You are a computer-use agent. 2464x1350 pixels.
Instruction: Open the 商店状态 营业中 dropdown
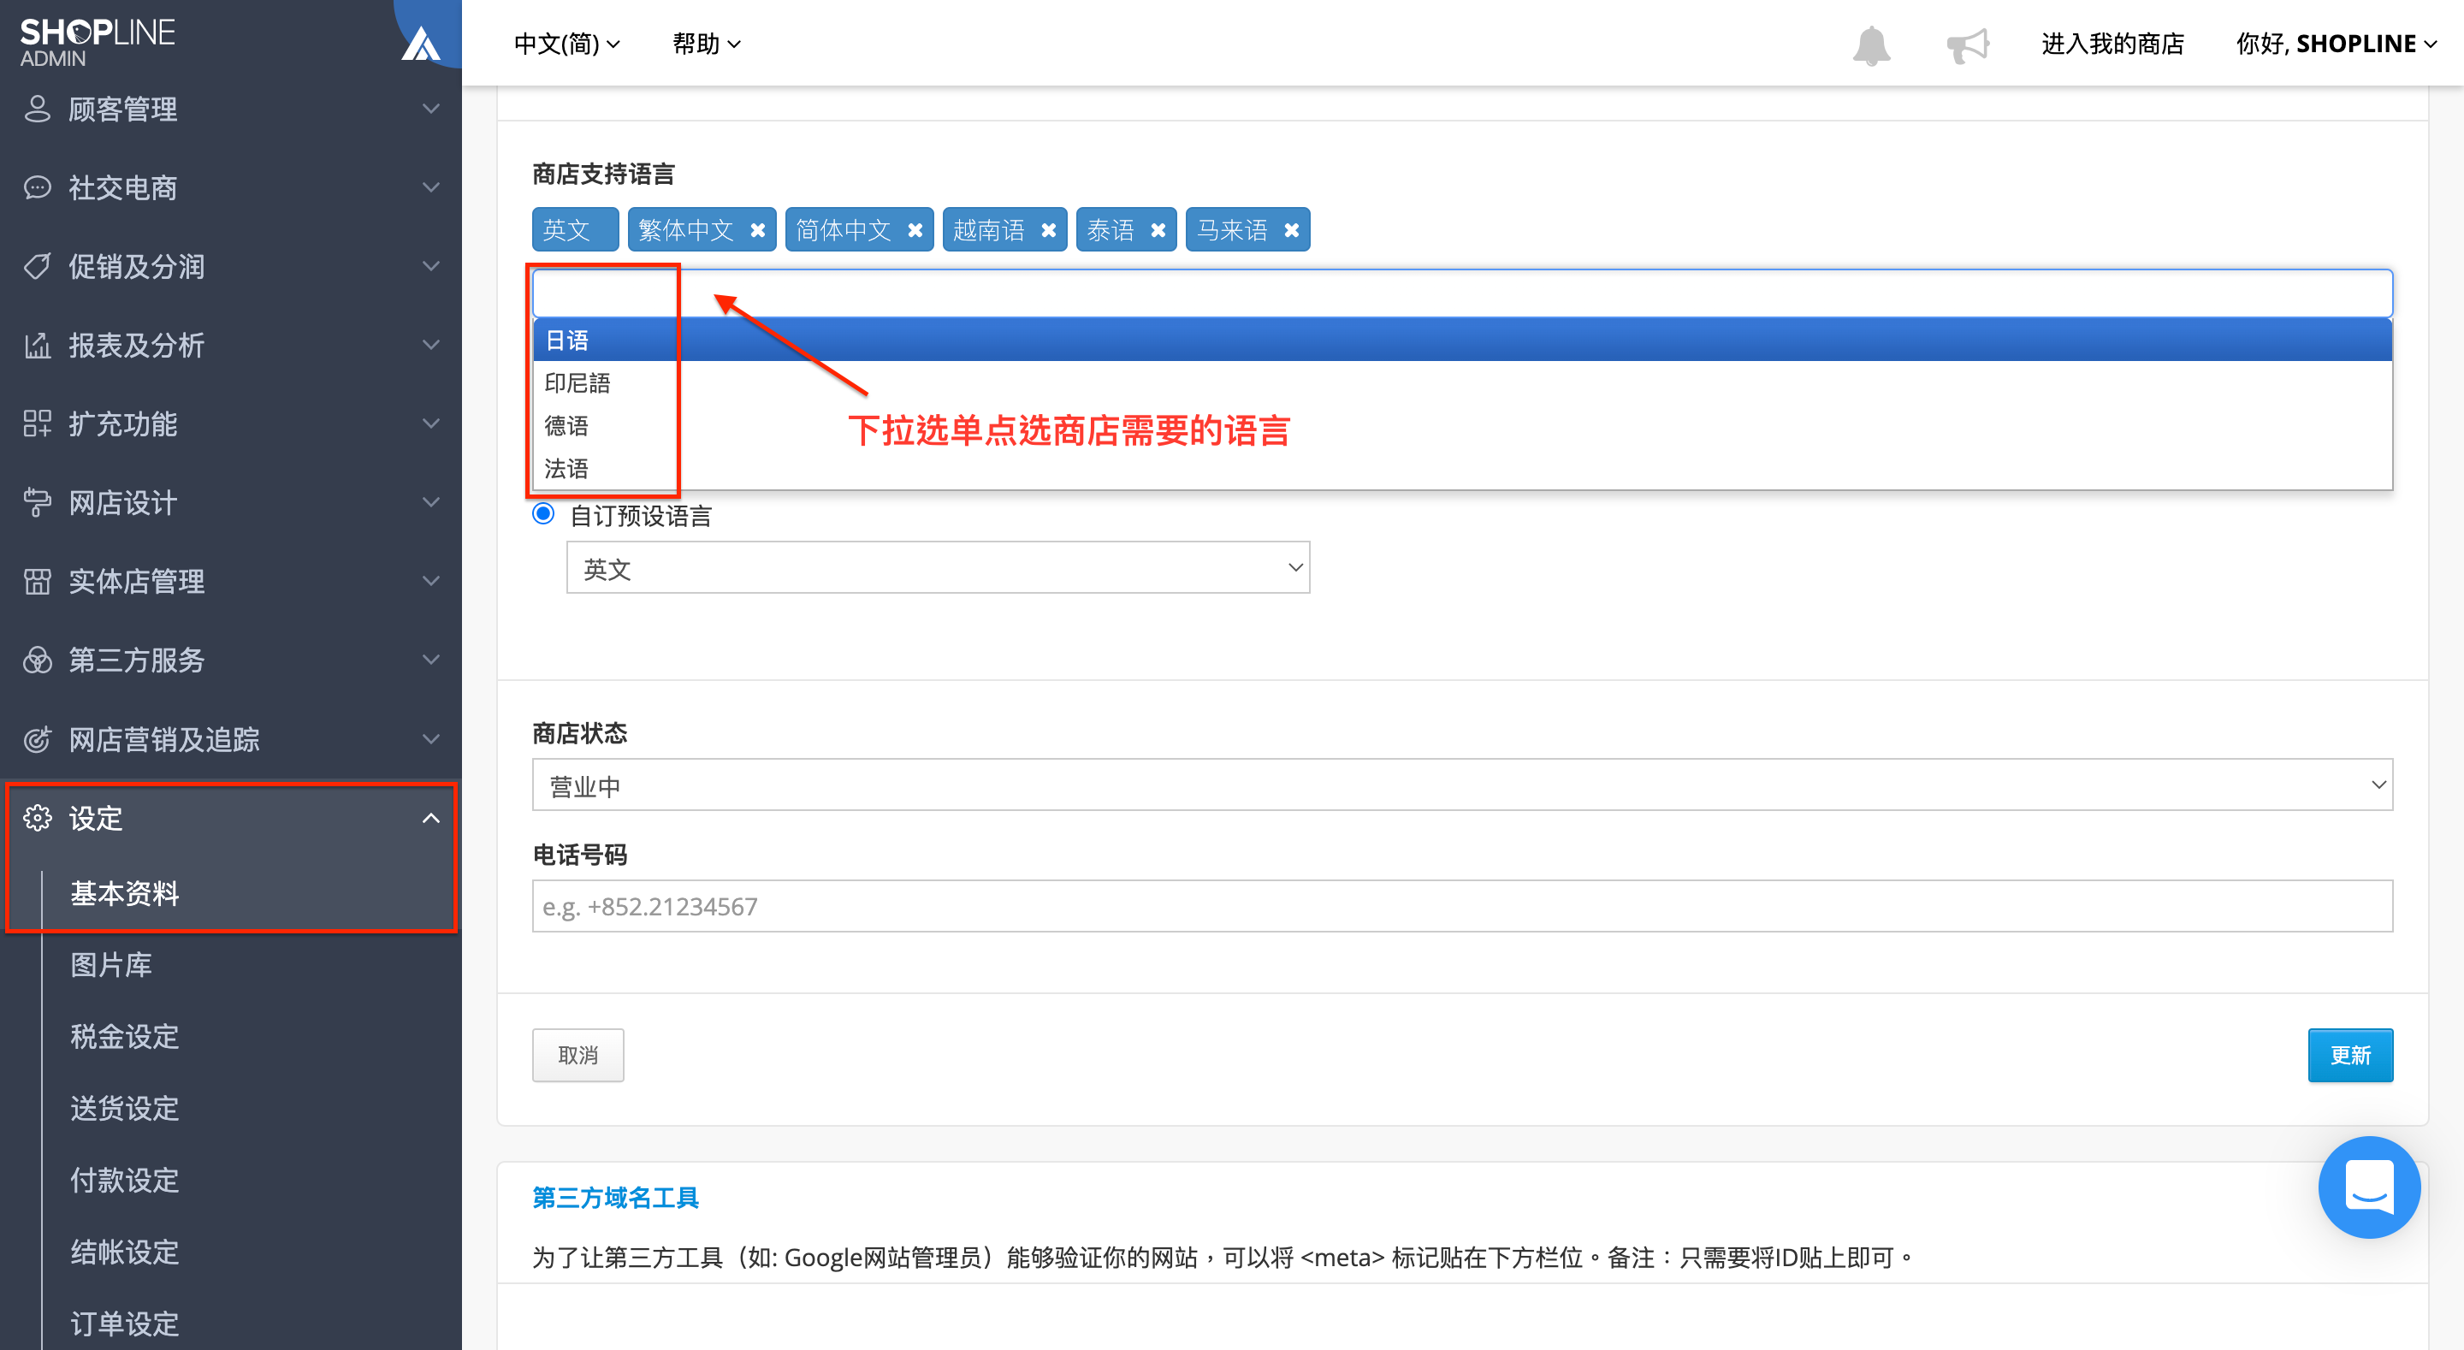pyautogui.click(x=1461, y=785)
